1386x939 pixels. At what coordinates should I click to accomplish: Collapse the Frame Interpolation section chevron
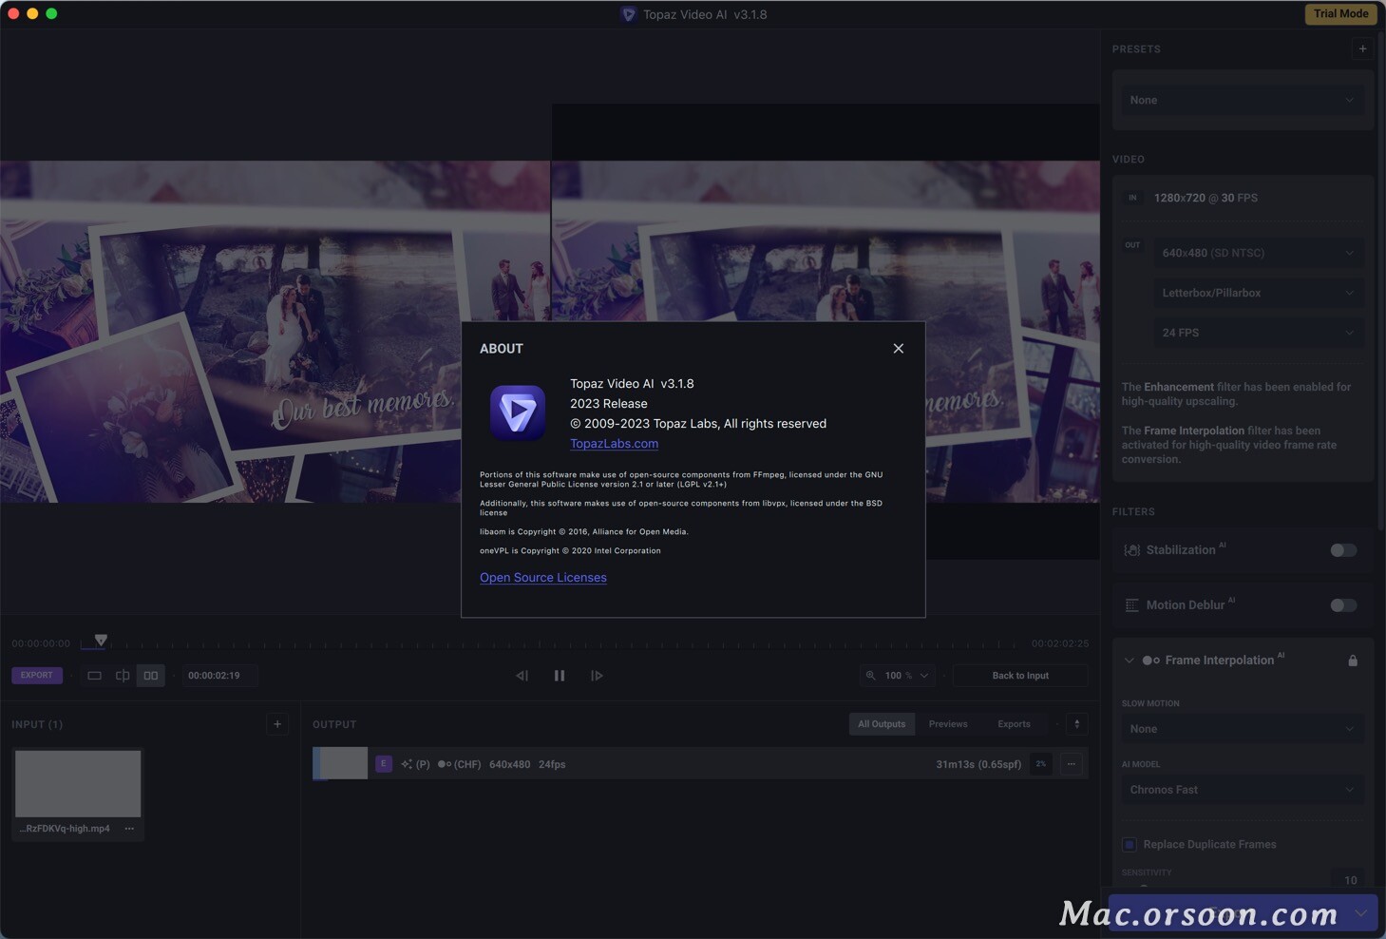coord(1129,661)
